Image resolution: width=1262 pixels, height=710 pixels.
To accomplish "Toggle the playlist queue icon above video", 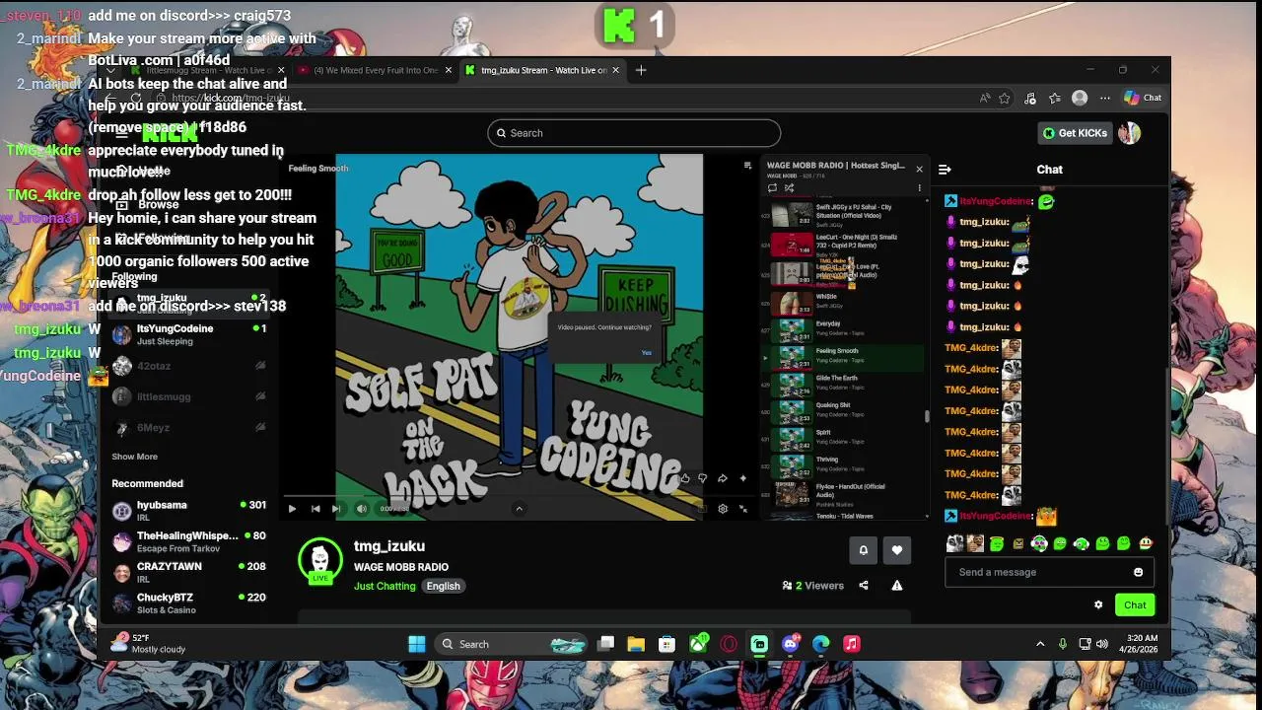I will pyautogui.click(x=747, y=166).
